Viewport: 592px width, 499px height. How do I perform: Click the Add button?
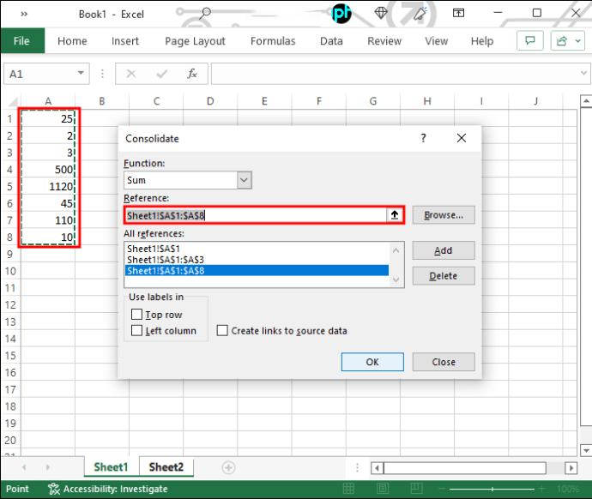pyautogui.click(x=444, y=250)
